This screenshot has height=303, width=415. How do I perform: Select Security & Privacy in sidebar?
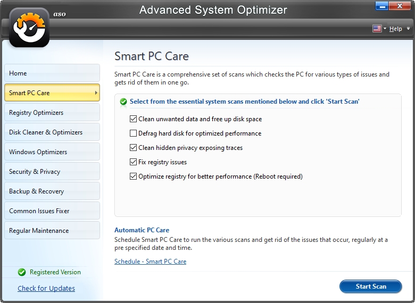[52, 171]
